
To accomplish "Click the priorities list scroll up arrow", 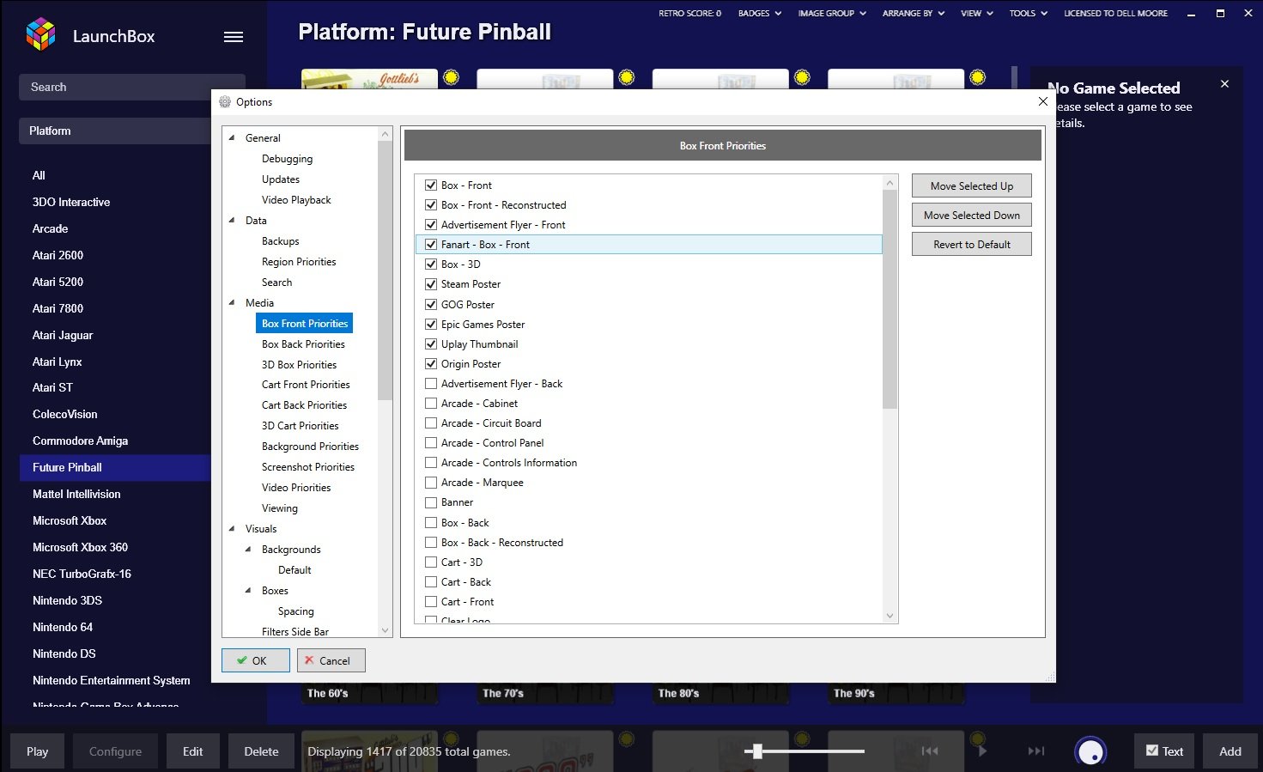I will pyautogui.click(x=890, y=183).
